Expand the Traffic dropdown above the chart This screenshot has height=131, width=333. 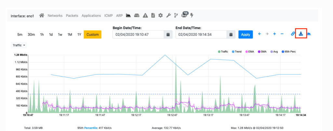point(19,45)
